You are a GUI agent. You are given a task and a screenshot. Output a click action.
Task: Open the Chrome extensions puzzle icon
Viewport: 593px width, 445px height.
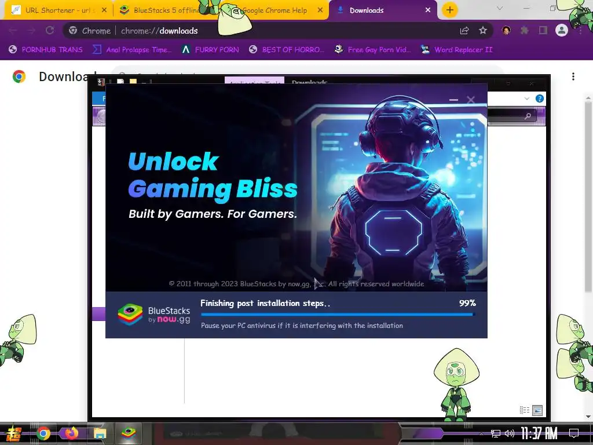tap(524, 30)
